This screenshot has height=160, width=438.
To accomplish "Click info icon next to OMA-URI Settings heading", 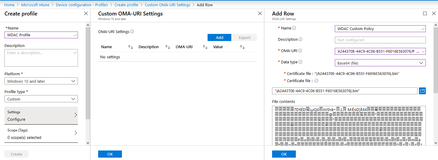I will pyautogui.click(x=132, y=32).
